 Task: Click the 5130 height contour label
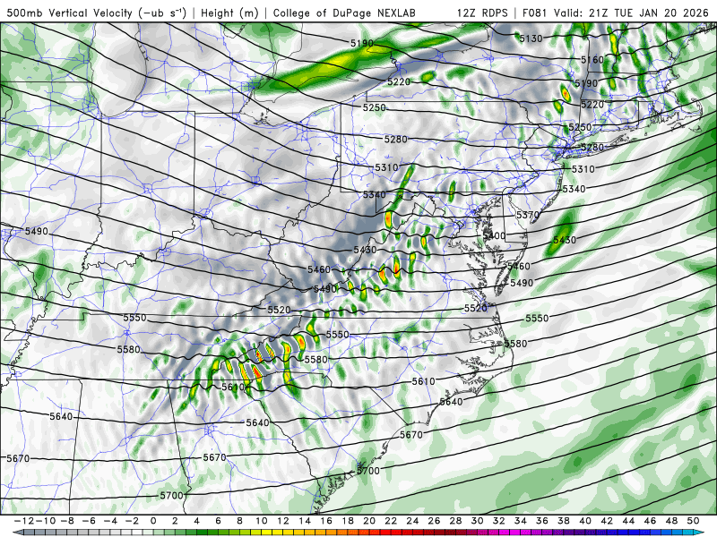click(531, 38)
